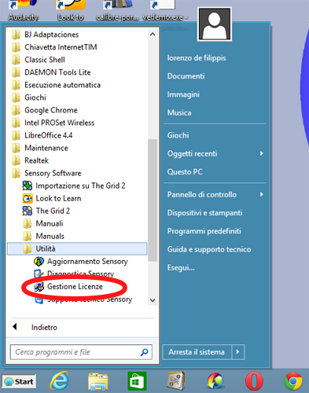Launch The Grid 2 program icon
309x393 pixels.
click(28, 211)
